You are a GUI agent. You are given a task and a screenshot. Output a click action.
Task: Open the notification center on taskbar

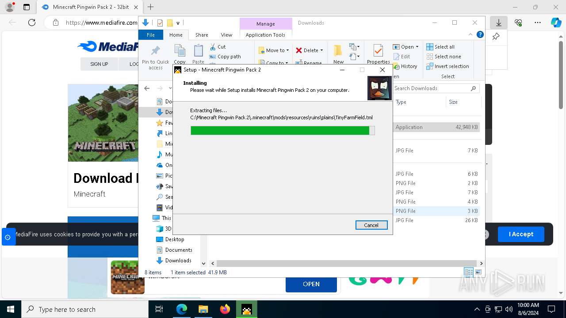tap(551, 309)
